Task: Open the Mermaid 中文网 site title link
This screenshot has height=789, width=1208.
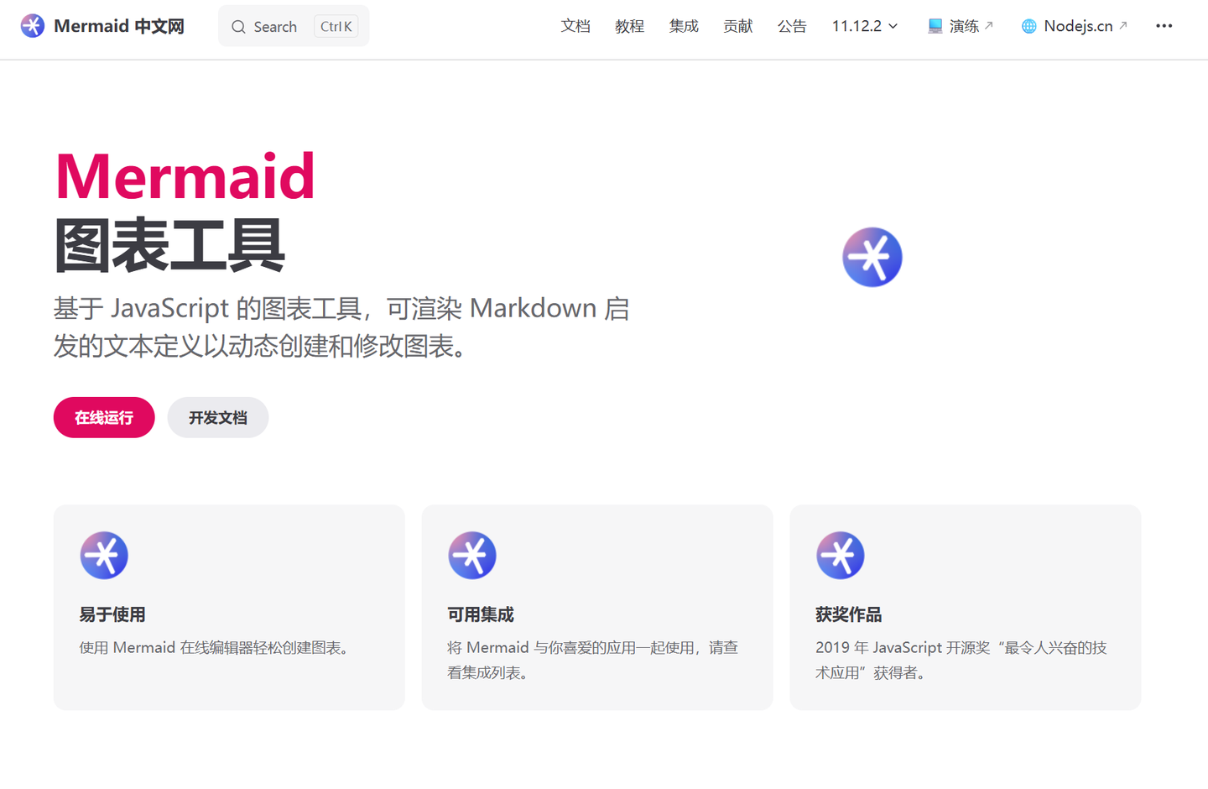Action: tap(102, 26)
